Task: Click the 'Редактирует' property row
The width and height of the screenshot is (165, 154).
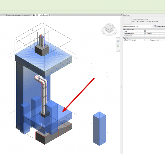Action: click(144, 35)
